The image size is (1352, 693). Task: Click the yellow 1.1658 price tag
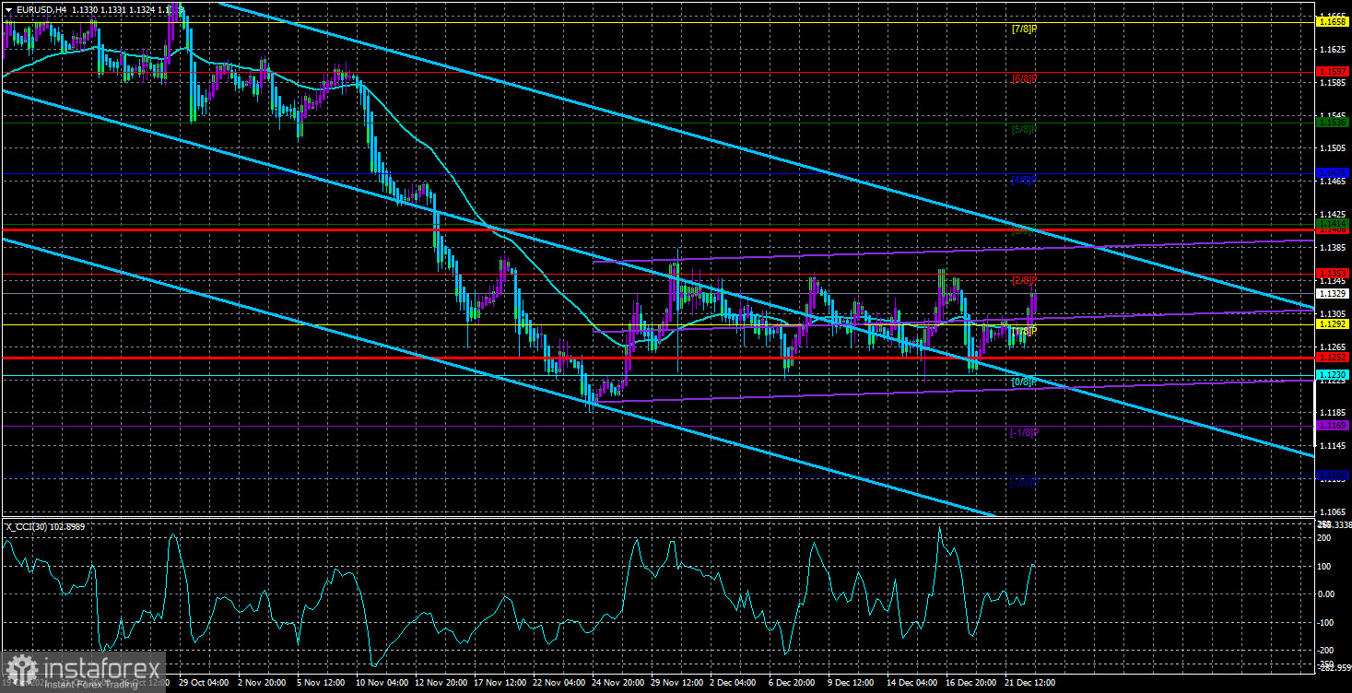coord(1333,20)
